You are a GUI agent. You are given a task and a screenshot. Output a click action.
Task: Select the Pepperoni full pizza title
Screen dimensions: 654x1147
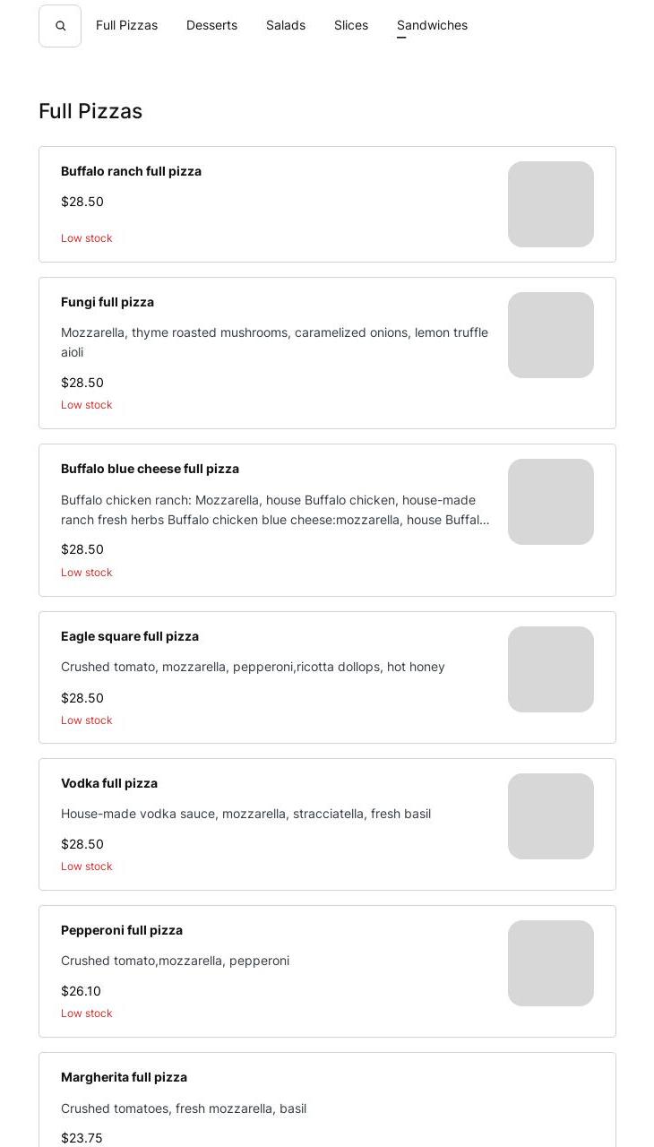(122, 930)
